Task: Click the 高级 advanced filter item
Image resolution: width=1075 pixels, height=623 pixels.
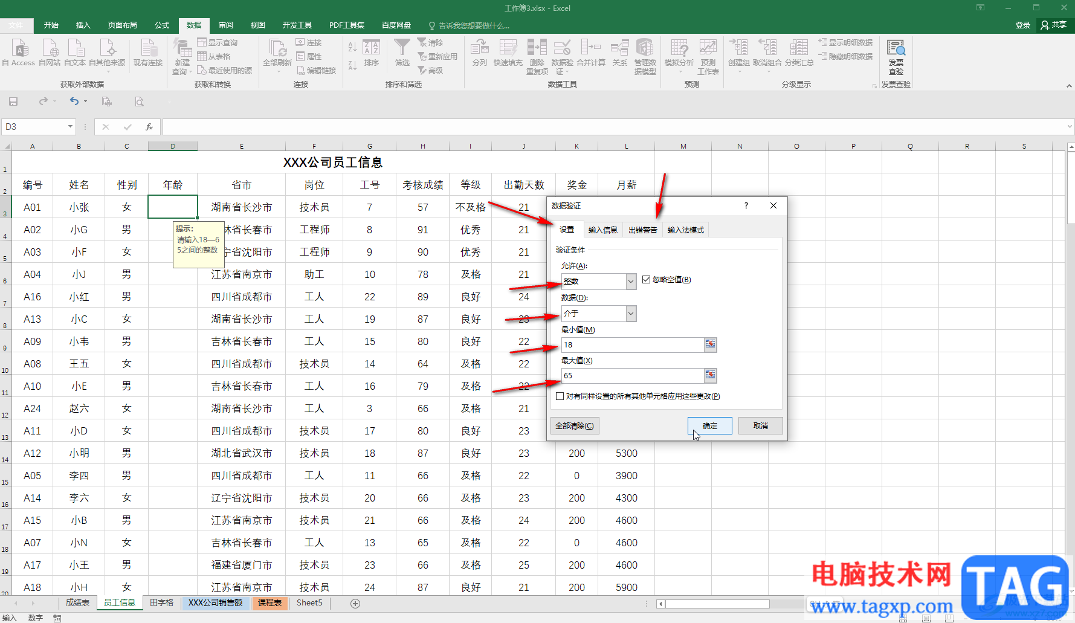Action: [x=430, y=71]
